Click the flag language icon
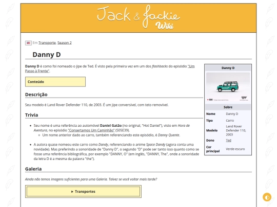The image size is (277, 207). pos(28,43)
